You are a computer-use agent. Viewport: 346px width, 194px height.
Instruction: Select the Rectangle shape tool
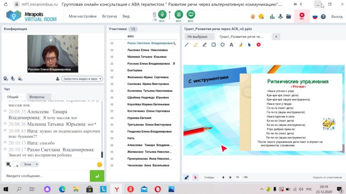click(213, 45)
